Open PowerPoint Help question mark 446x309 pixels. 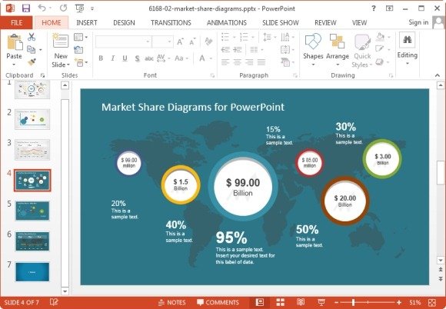[x=374, y=8]
